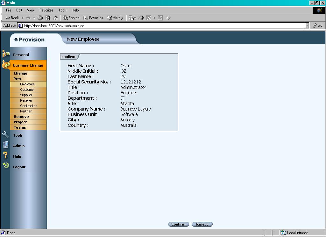326x237 pixels.
Task: Click the Admin computer icon
Action: 5,145
